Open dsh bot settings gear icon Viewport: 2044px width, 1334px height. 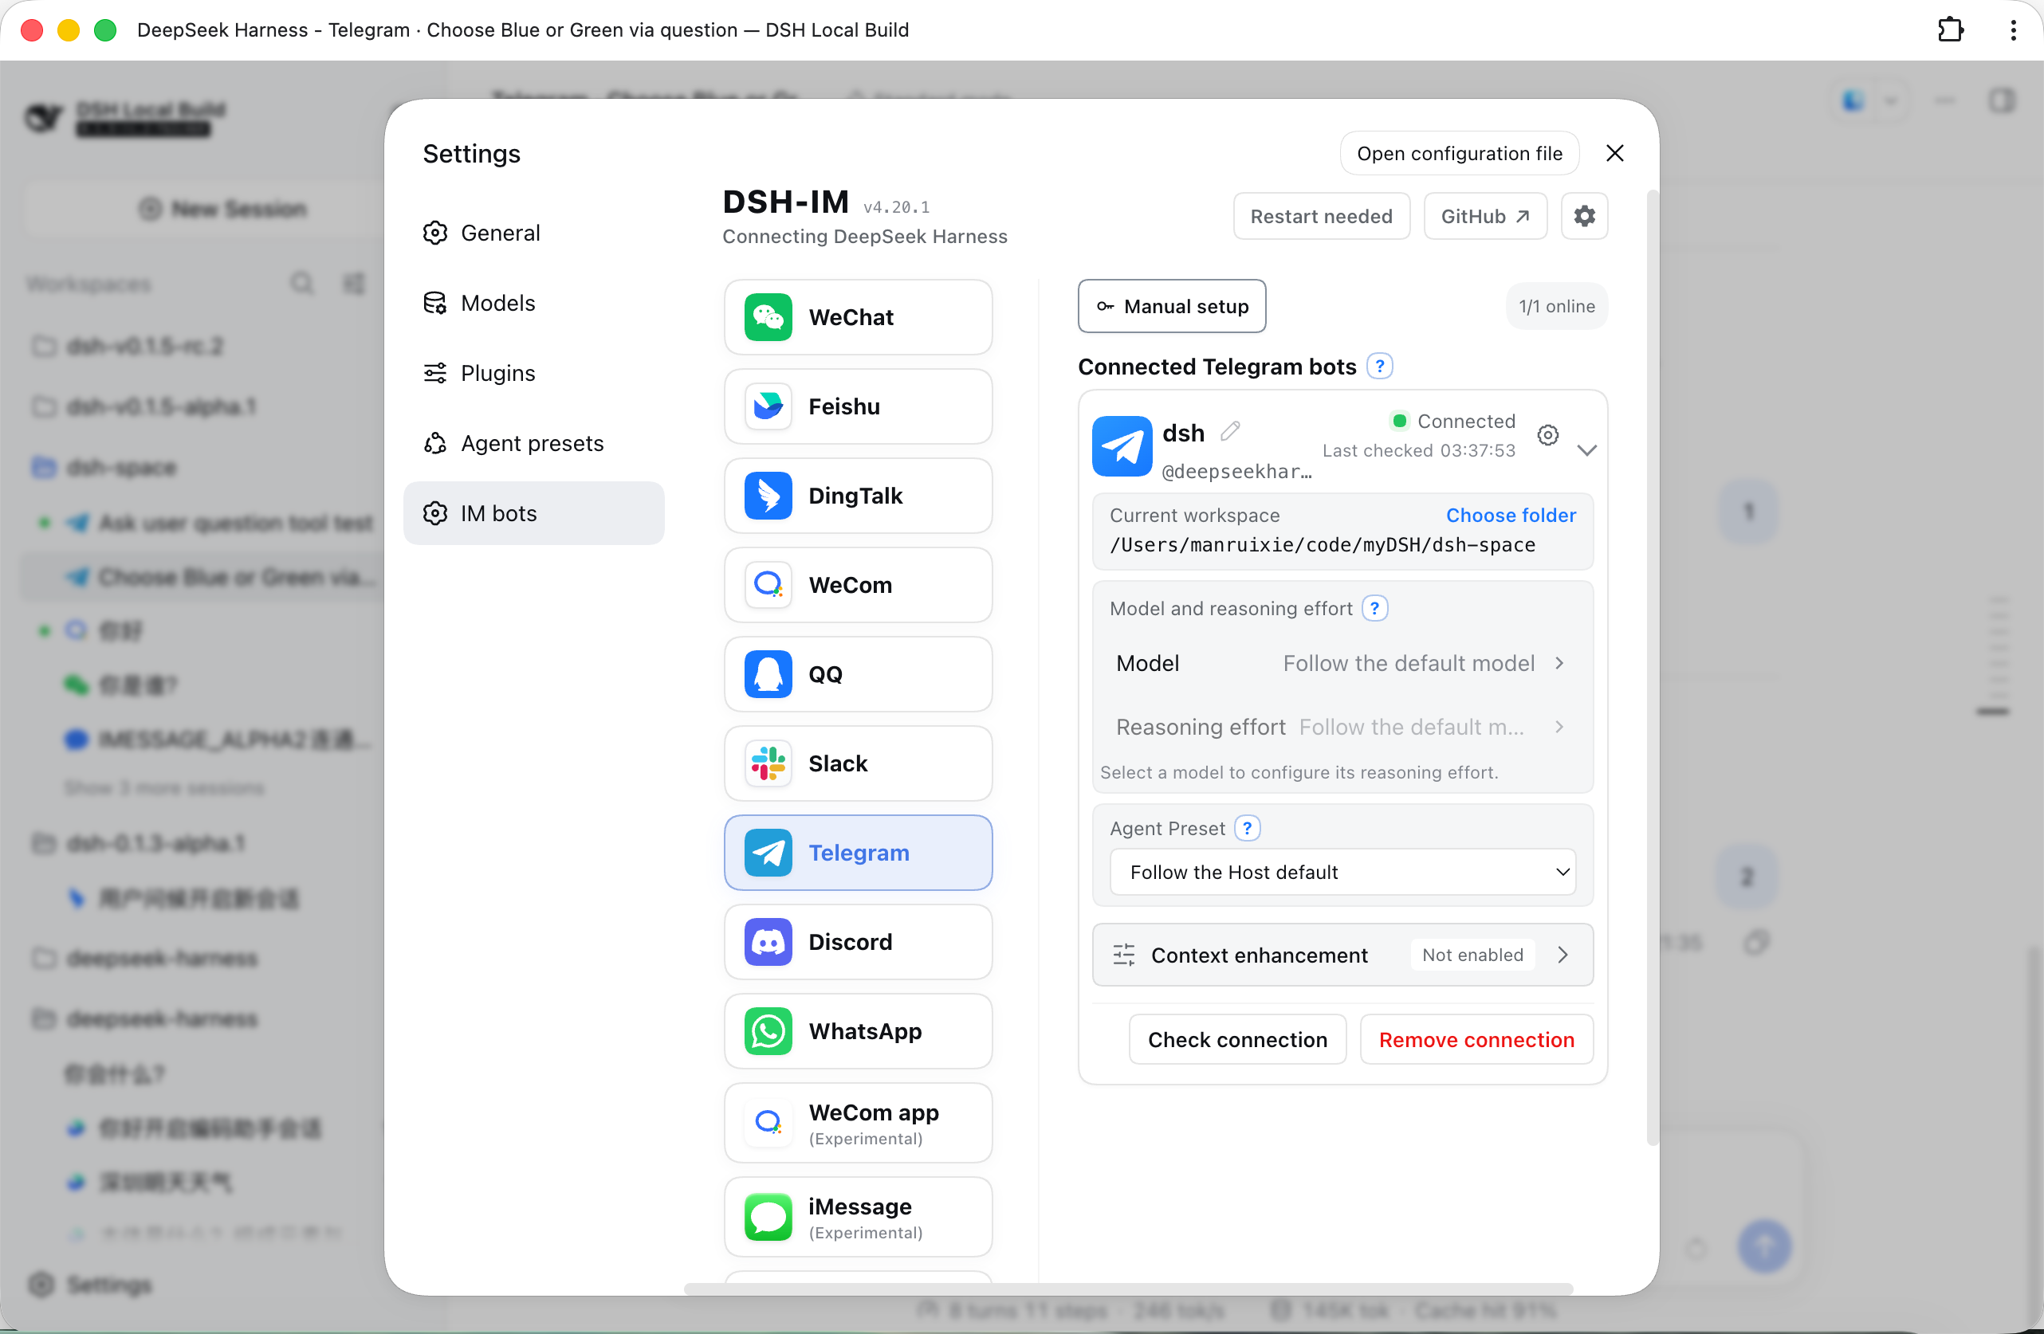[x=1547, y=435]
